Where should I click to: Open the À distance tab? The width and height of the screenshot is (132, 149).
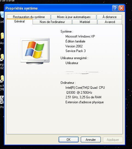pos(110,17)
